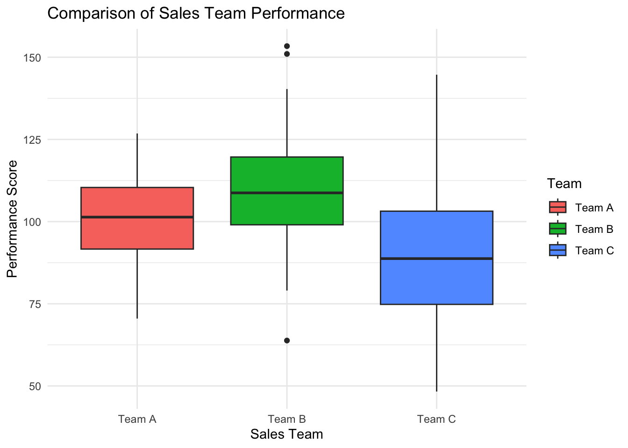The width and height of the screenshot is (628, 448).
Task: Click the "Team A" x-axis tick label
Action: pos(137,419)
